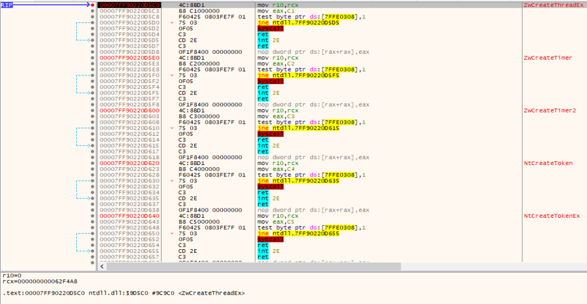Select instruction mov eax,C5
This screenshot has width=587, height=304.
(276, 221)
